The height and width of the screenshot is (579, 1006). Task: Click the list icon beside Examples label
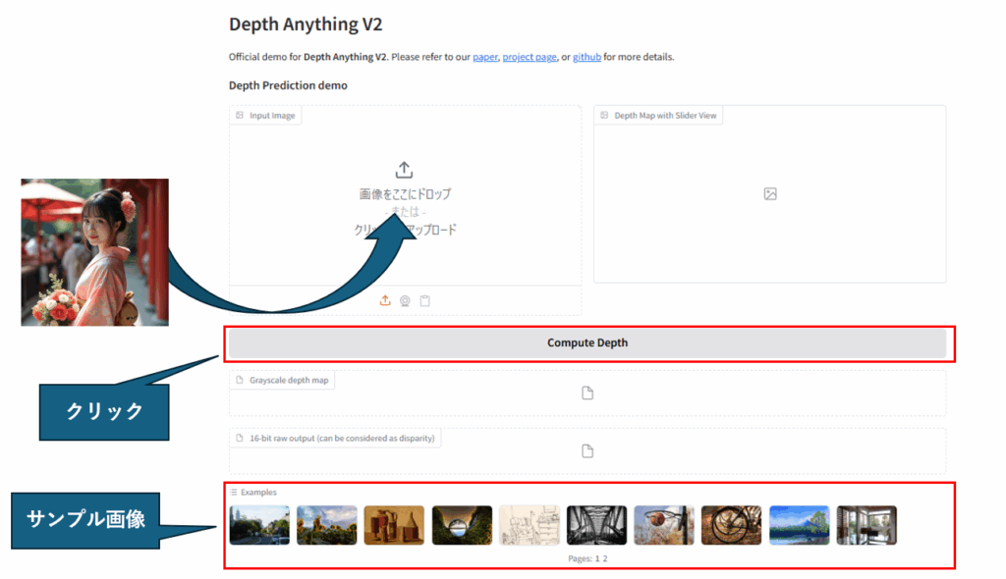[234, 493]
